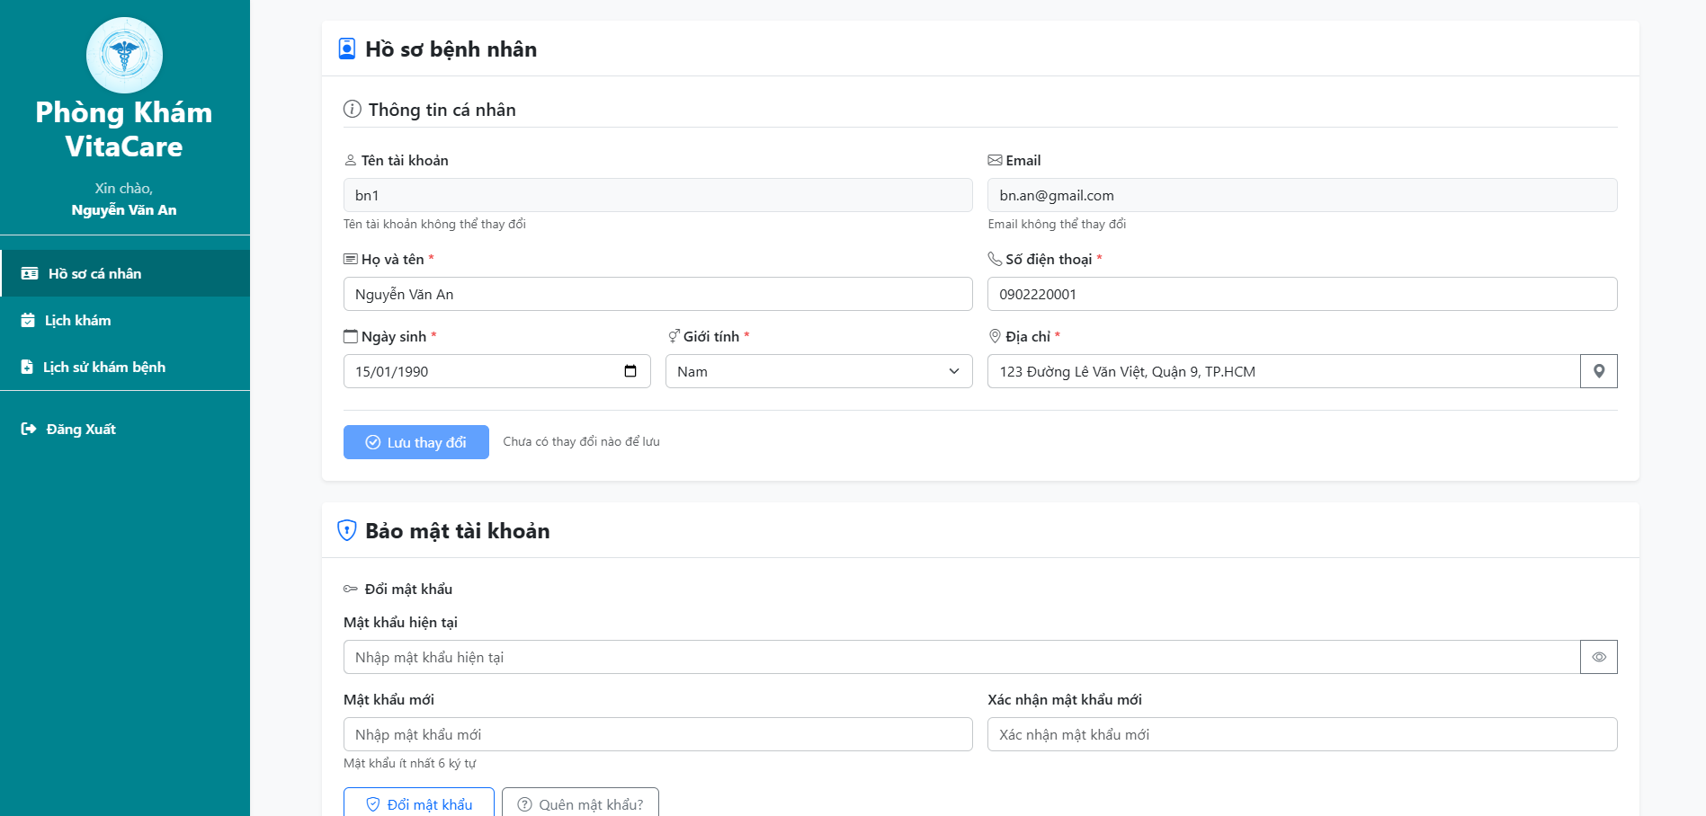
Task: Open 'Lịch sử khám bệnh' from the sidebar
Action: click(104, 367)
